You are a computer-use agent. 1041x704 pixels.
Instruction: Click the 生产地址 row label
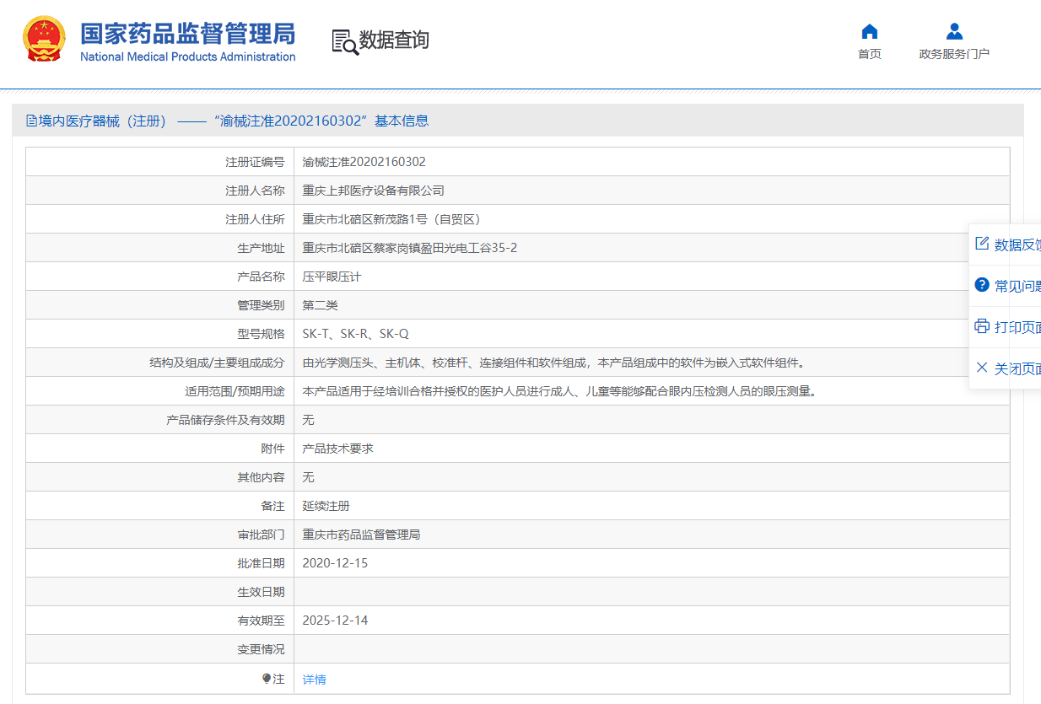(x=261, y=248)
